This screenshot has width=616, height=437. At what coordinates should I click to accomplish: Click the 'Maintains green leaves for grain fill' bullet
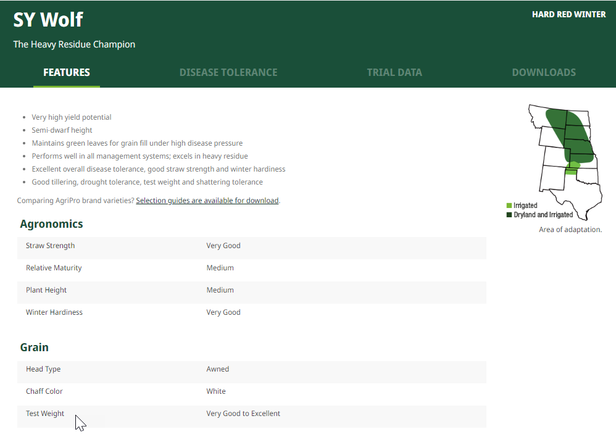coord(137,143)
